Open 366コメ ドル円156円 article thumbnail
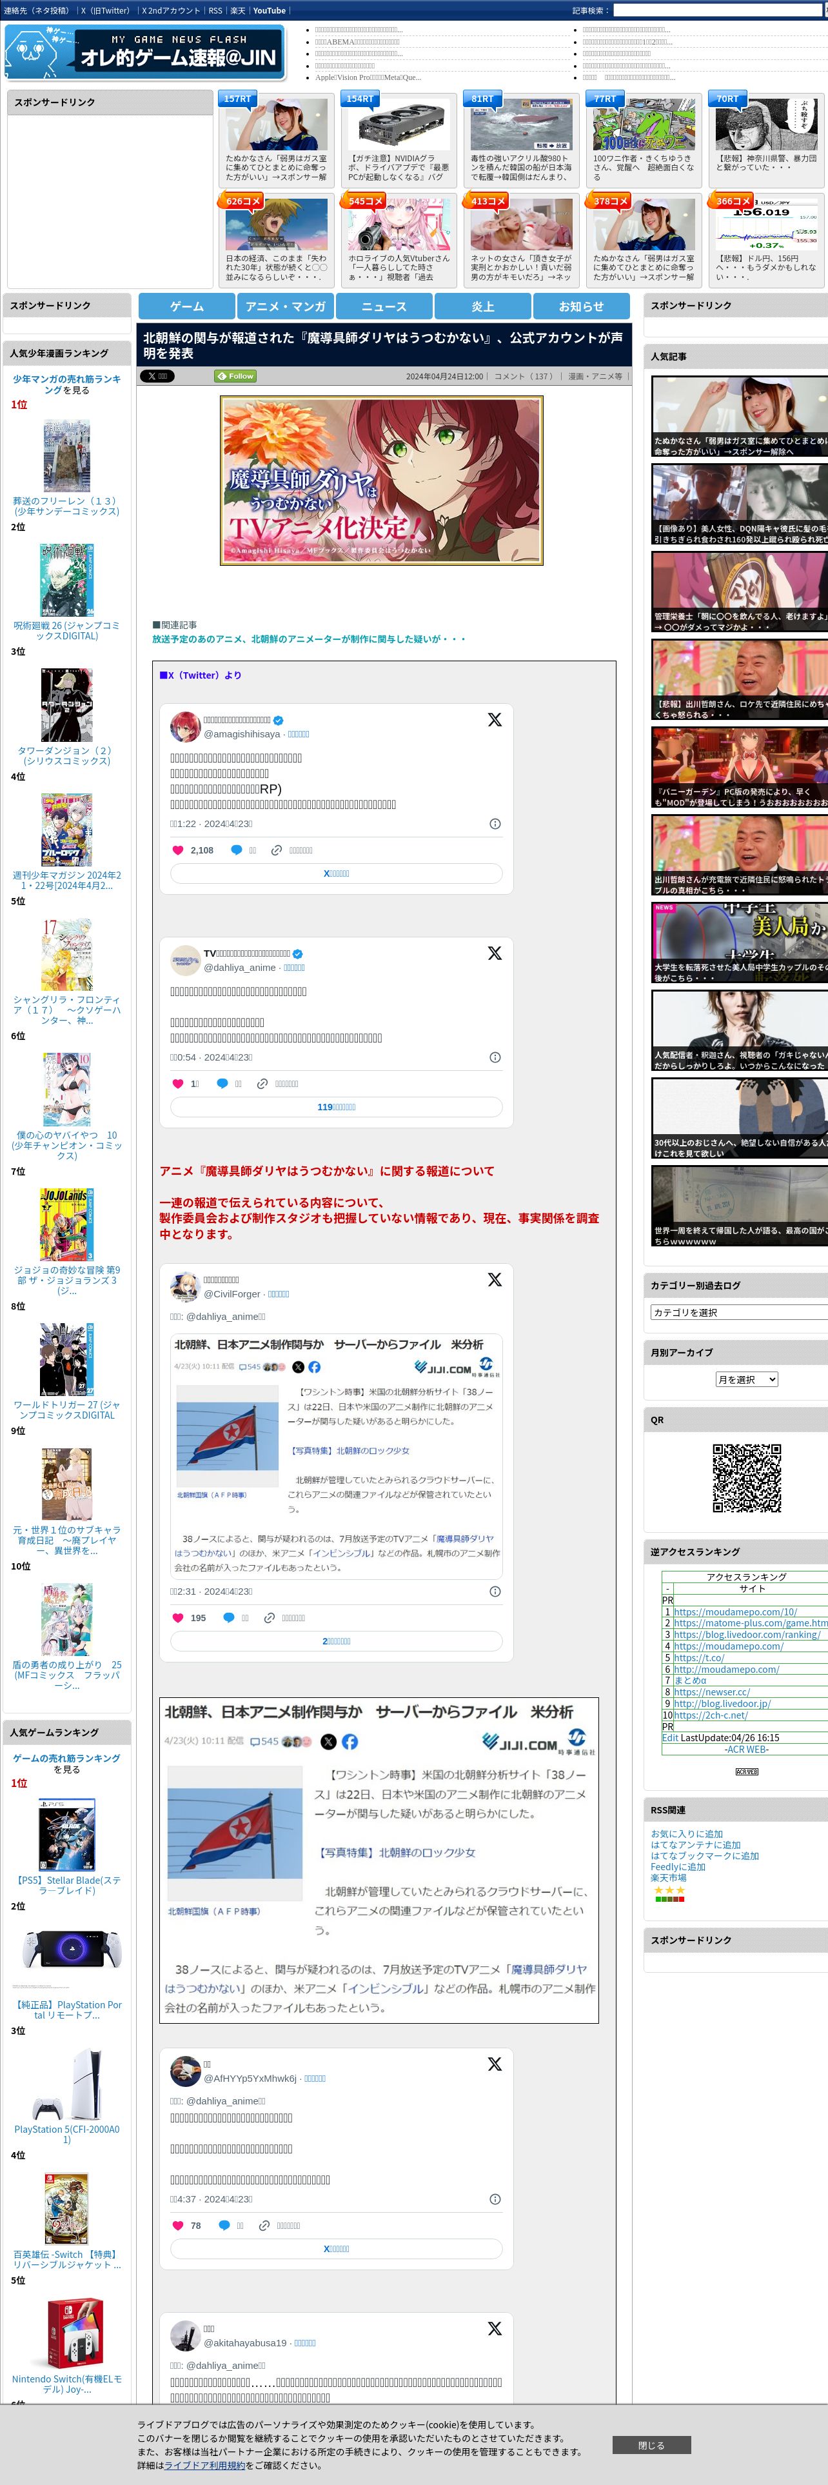The height and width of the screenshot is (2485, 828). pos(766,224)
